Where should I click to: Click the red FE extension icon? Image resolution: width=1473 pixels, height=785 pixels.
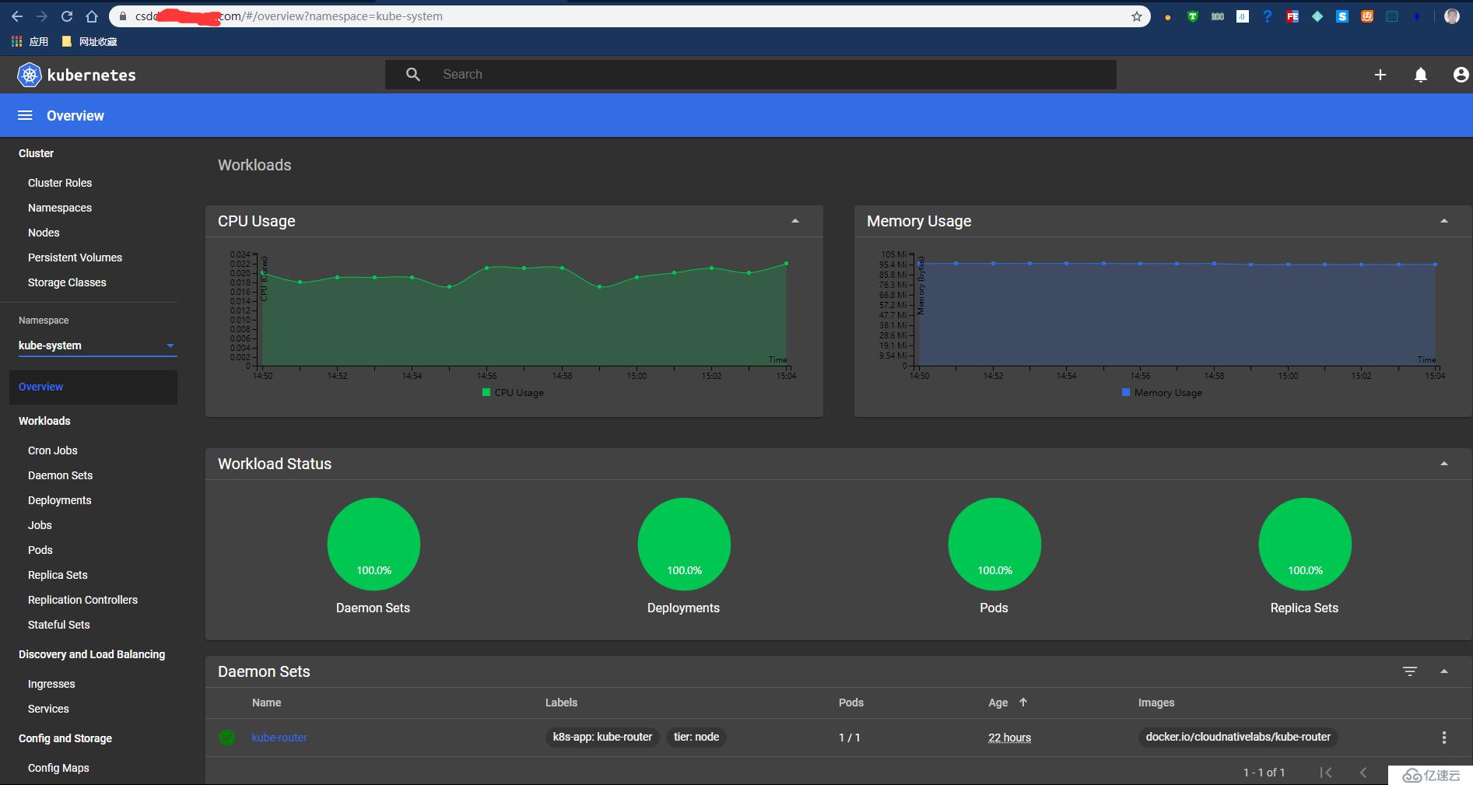[x=1292, y=16]
